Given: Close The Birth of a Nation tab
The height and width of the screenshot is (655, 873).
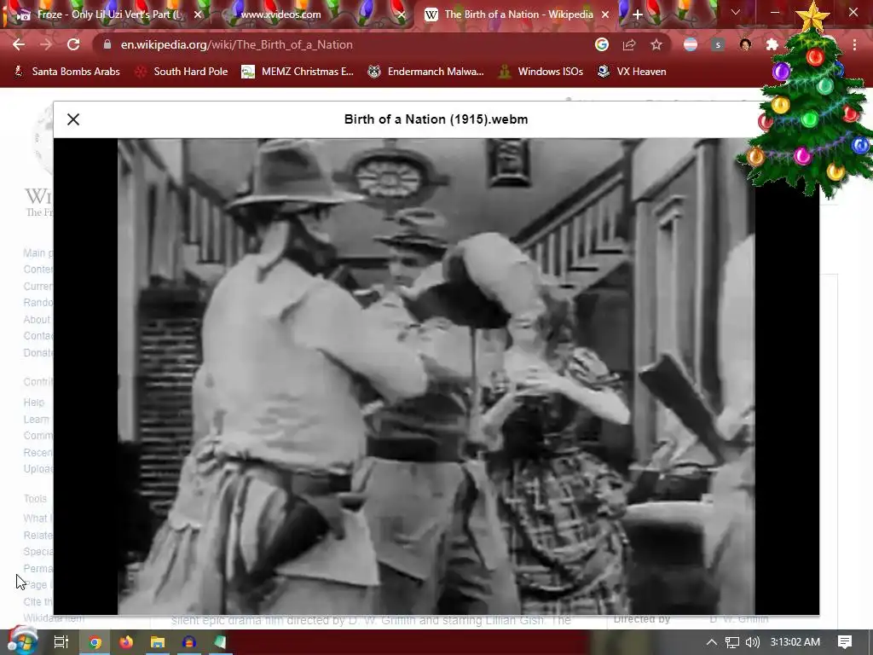Looking at the screenshot, I should tap(605, 14).
